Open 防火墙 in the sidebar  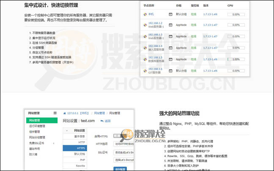click(x=33, y=154)
